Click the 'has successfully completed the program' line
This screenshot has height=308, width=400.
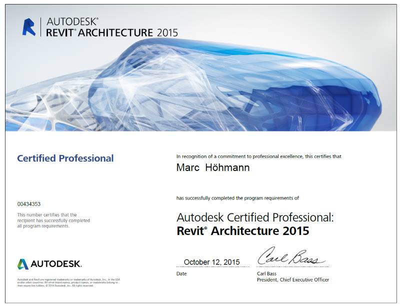[237, 198]
